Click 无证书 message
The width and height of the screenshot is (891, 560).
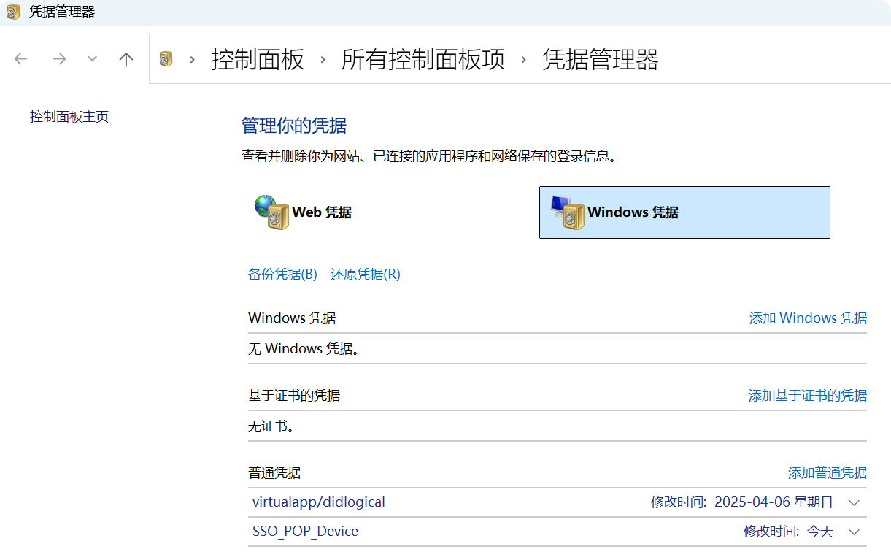pos(271,426)
